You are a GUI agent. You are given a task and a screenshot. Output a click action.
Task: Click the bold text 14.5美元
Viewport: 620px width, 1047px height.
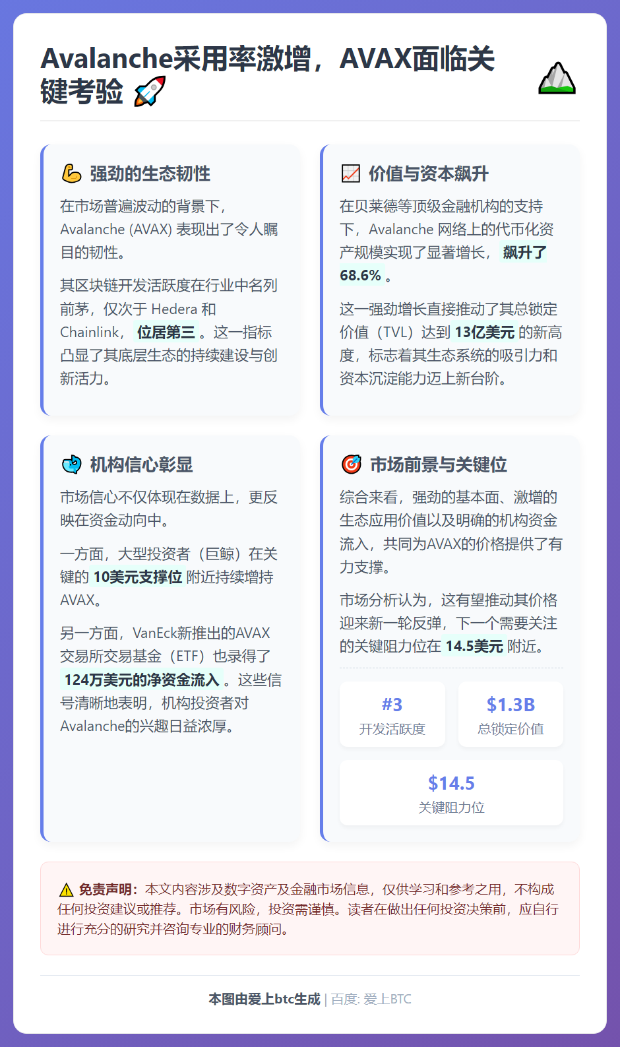(474, 646)
